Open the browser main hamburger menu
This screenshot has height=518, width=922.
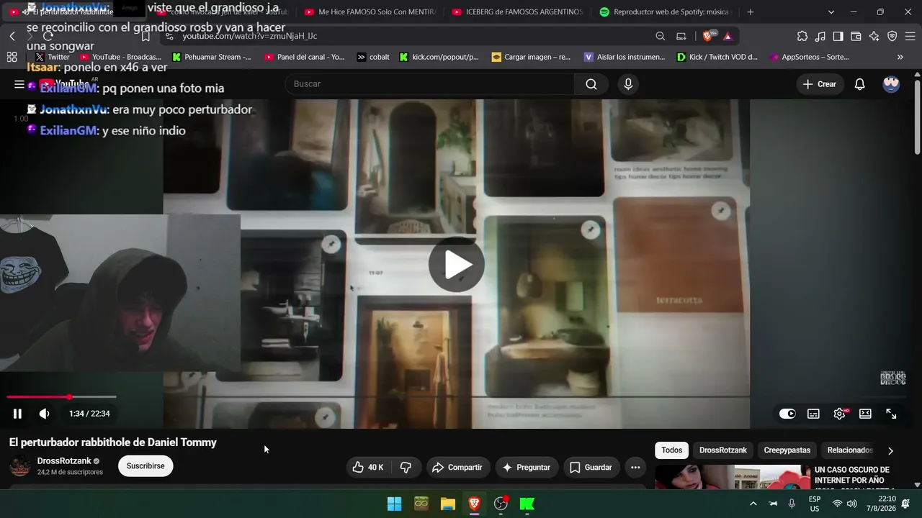910,36
